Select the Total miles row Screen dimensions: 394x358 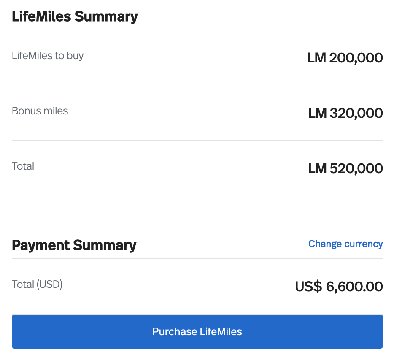197,167
